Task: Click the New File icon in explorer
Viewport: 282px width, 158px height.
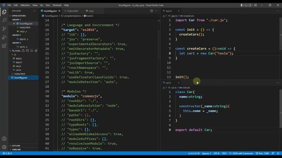Action: 23,51
